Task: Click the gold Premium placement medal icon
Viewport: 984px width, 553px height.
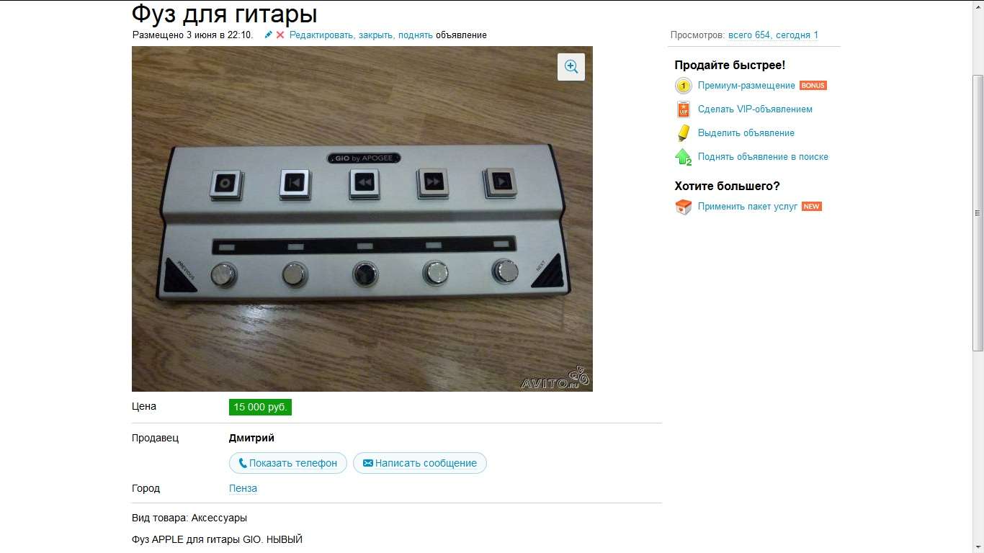Action: (x=684, y=86)
